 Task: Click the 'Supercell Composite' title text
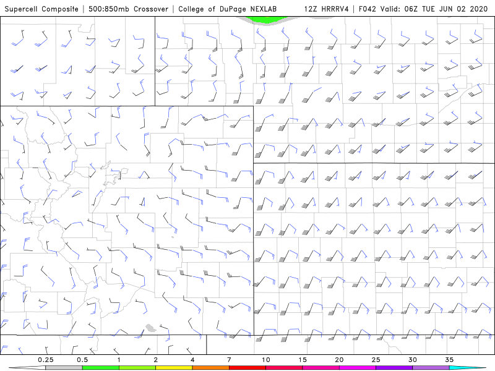tap(41, 9)
